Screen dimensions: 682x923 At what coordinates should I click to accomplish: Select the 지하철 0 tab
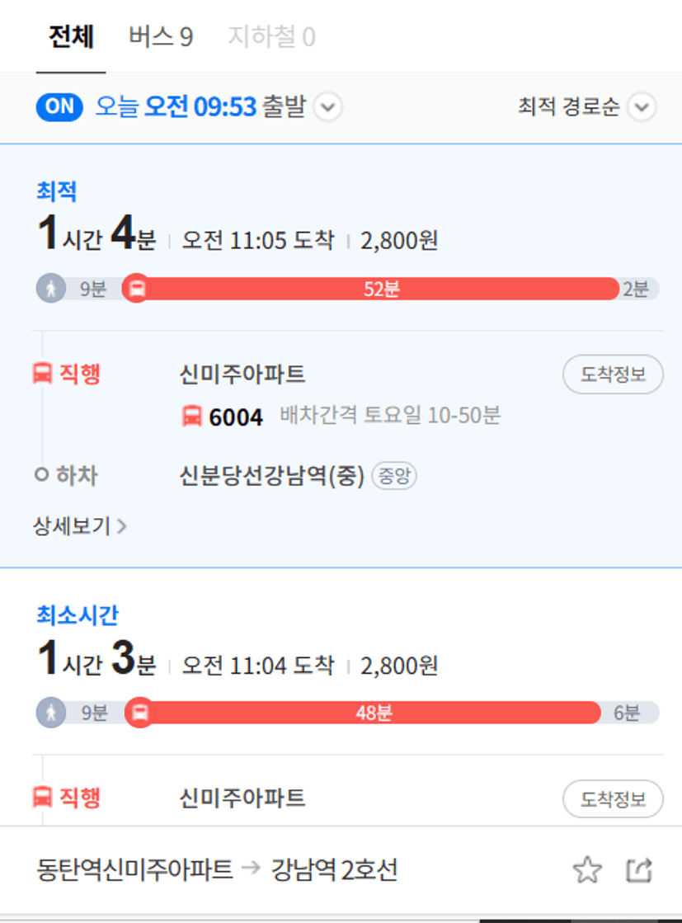tap(272, 36)
